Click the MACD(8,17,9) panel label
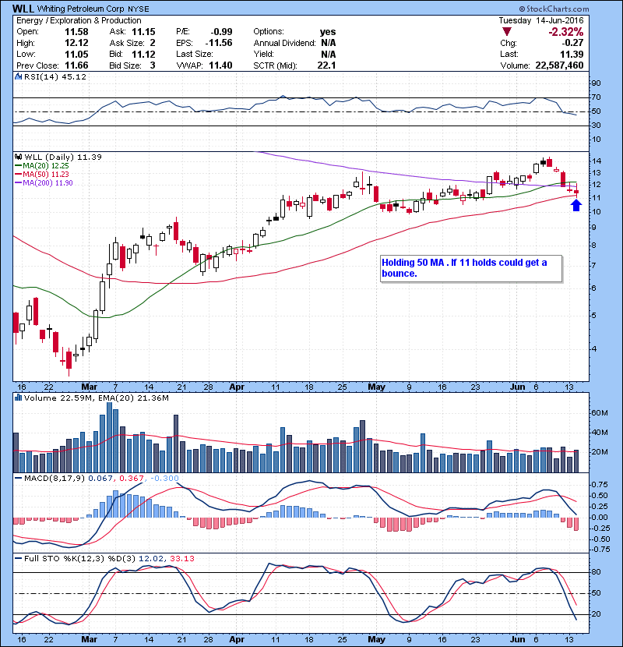Image resolution: width=623 pixels, height=647 pixels. pyautogui.click(x=55, y=479)
